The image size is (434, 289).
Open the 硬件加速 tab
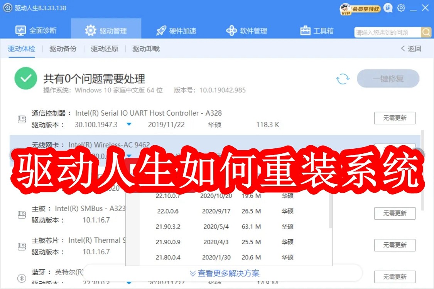[x=176, y=31]
